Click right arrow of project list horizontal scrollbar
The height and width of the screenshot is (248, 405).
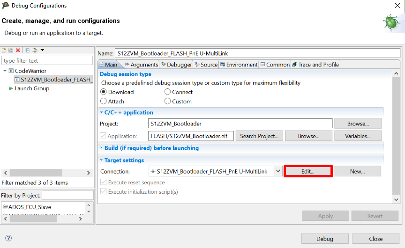click(81, 219)
